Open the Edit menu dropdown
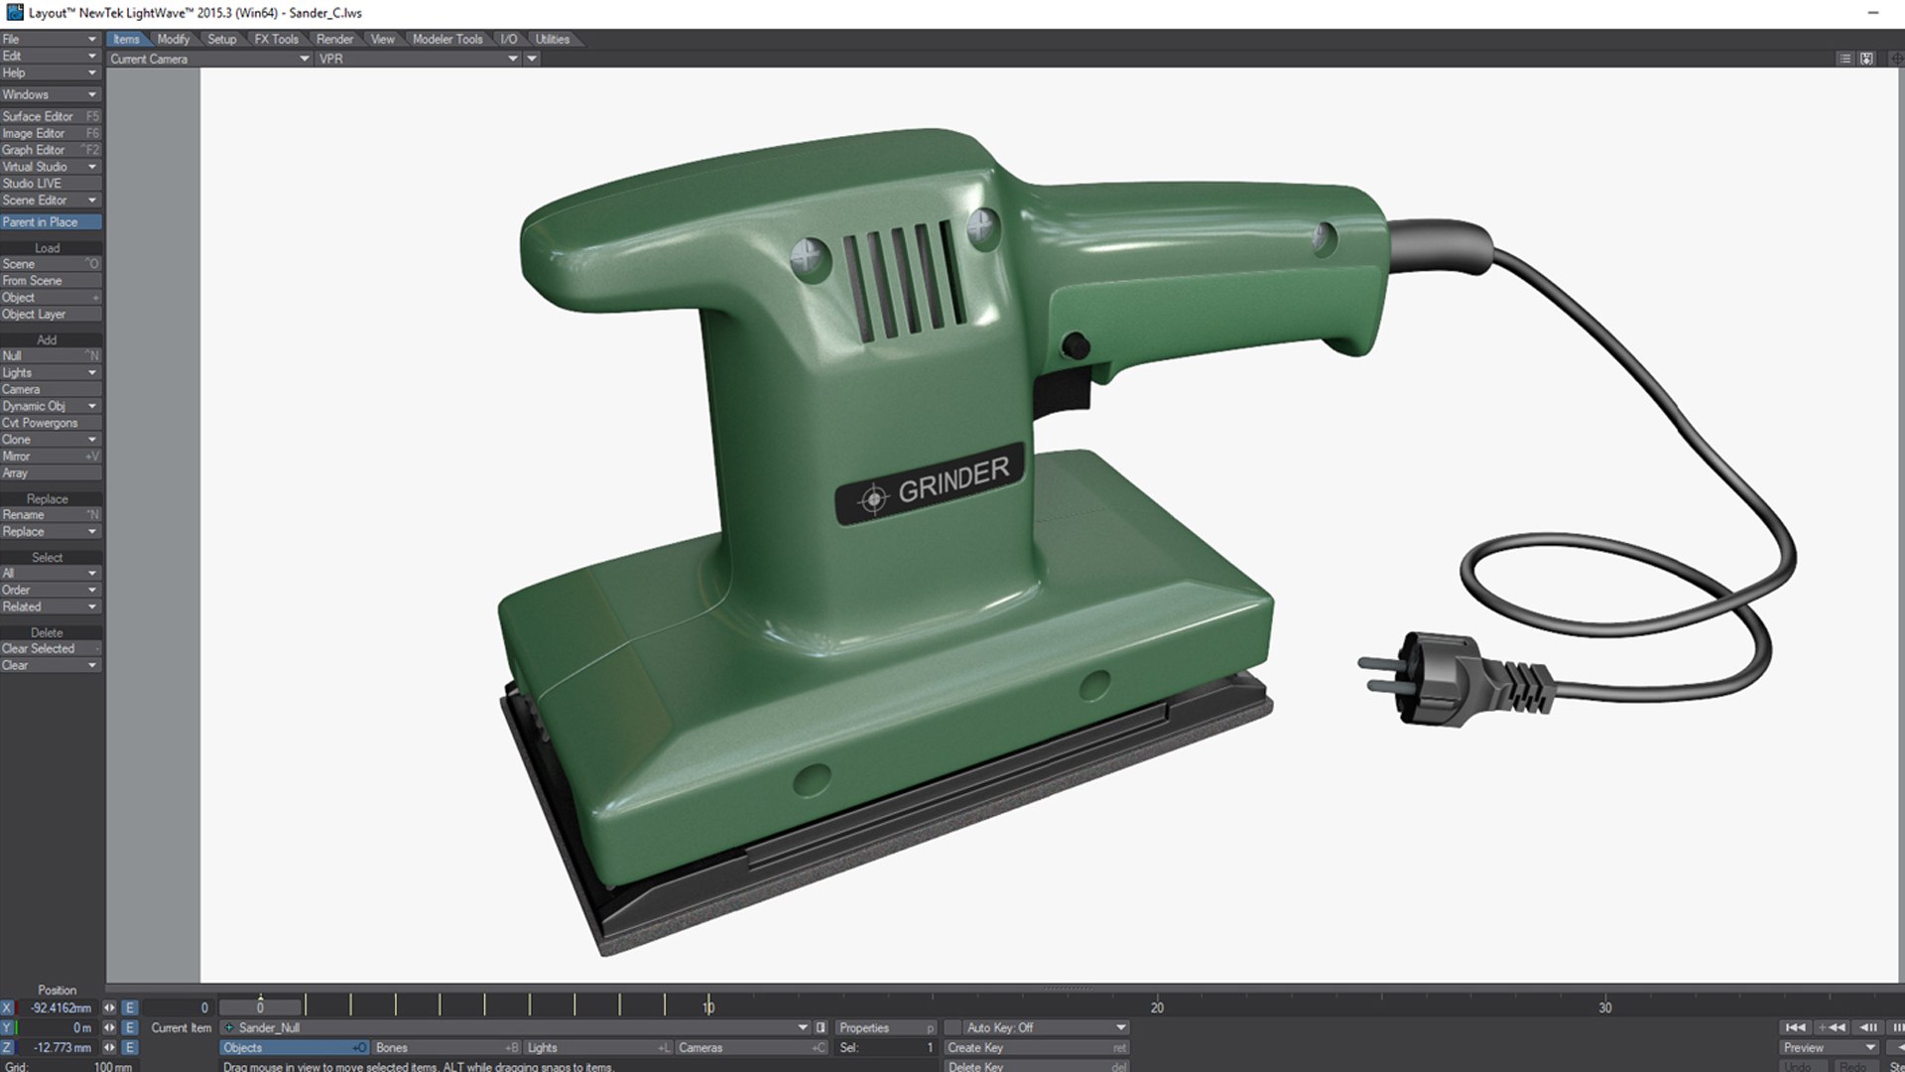This screenshot has height=1072, width=1905. tap(50, 56)
